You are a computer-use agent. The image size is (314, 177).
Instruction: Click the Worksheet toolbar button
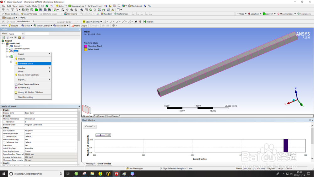coord(135,6)
